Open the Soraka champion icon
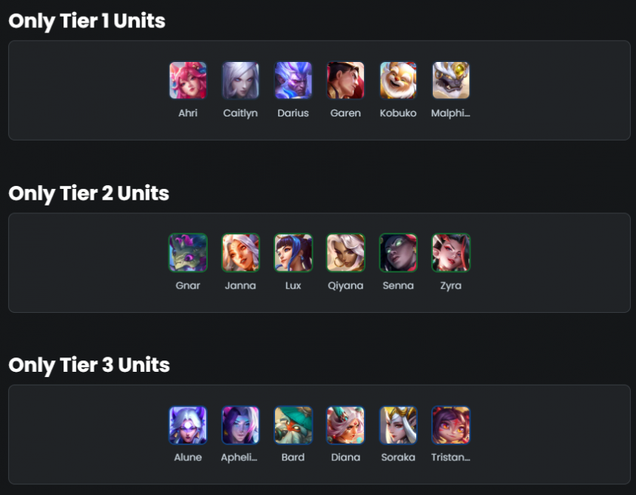The width and height of the screenshot is (636, 495). 398,425
